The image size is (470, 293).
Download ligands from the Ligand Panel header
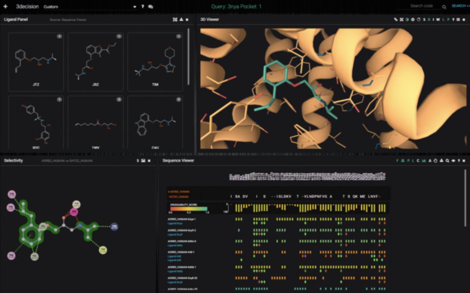181,20
